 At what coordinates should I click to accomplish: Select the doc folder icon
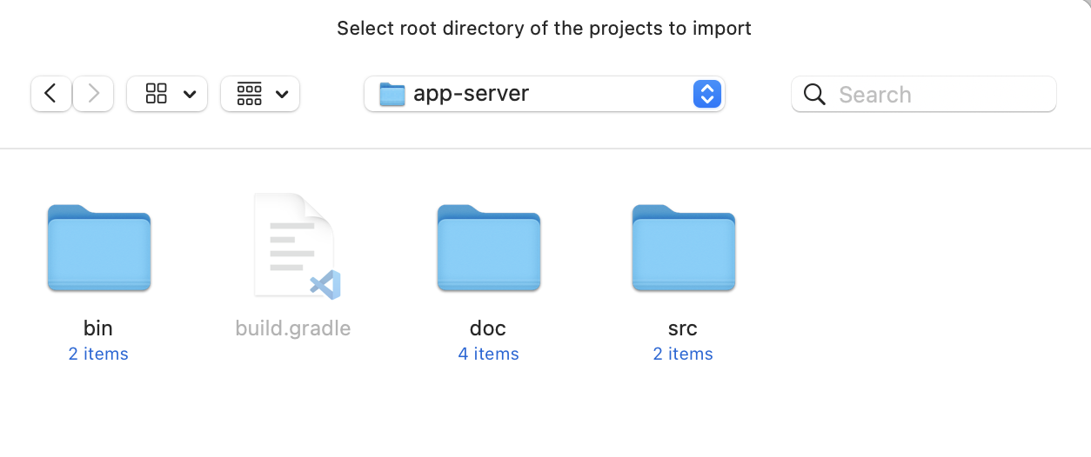tap(489, 248)
